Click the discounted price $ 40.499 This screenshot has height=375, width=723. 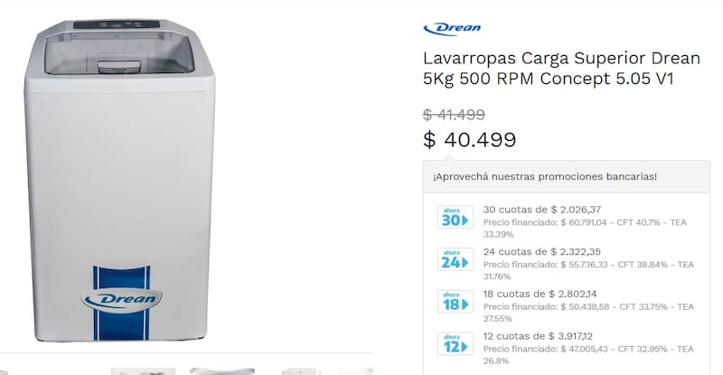tap(469, 140)
